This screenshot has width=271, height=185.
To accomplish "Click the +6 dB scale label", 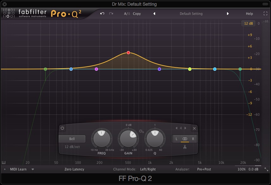I will [250, 46].
